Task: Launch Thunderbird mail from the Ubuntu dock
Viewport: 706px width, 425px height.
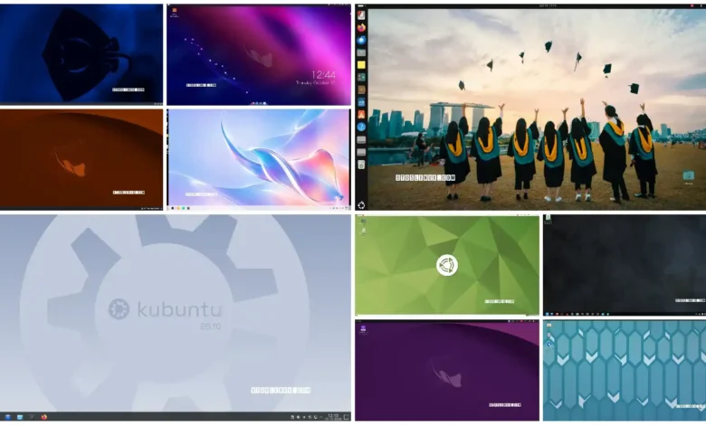Action: pyautogui.click(x=361, y=40)
